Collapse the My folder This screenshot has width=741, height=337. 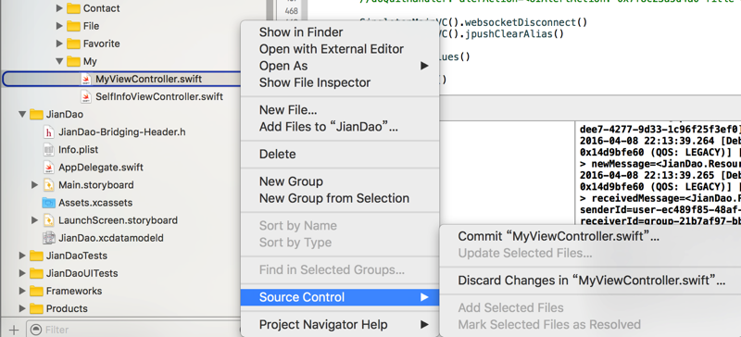pos(59,61)
